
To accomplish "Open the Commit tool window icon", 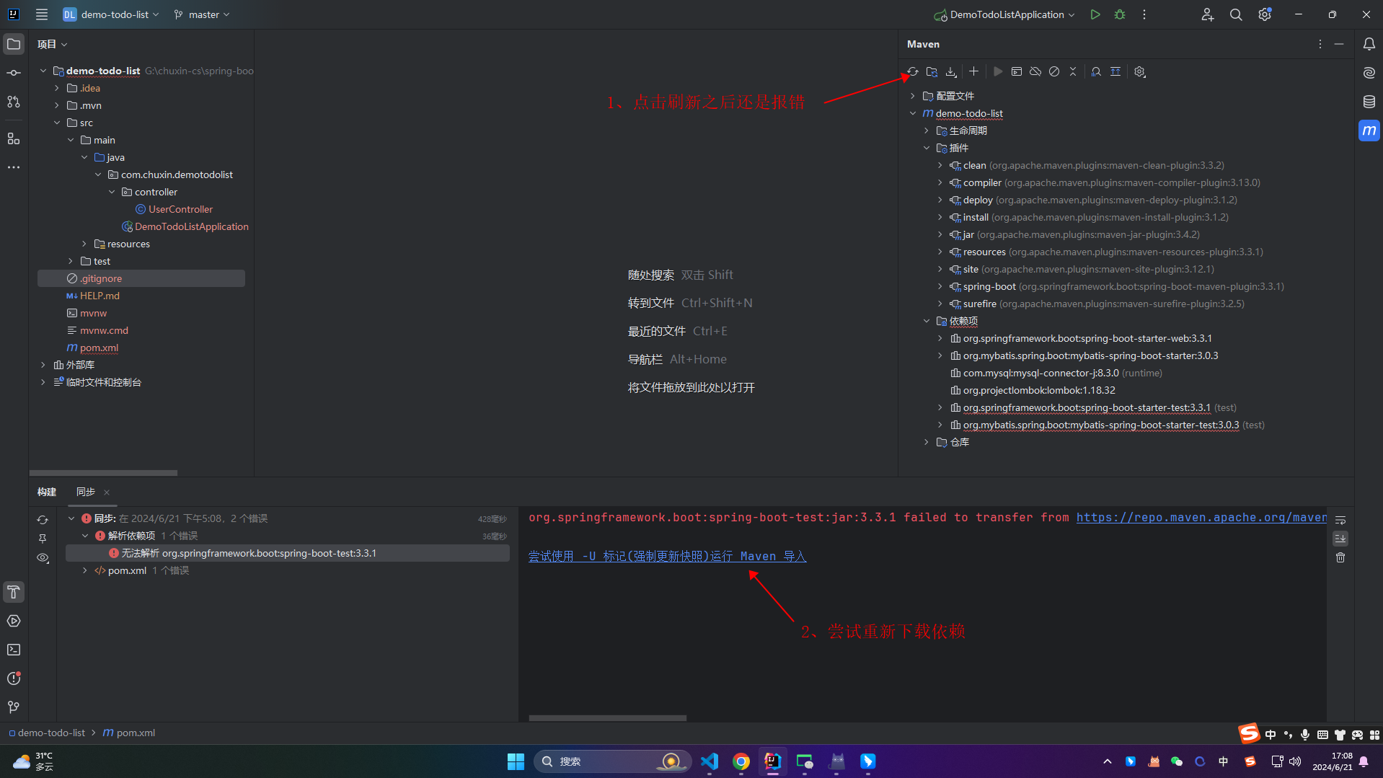I will [14, 73].
